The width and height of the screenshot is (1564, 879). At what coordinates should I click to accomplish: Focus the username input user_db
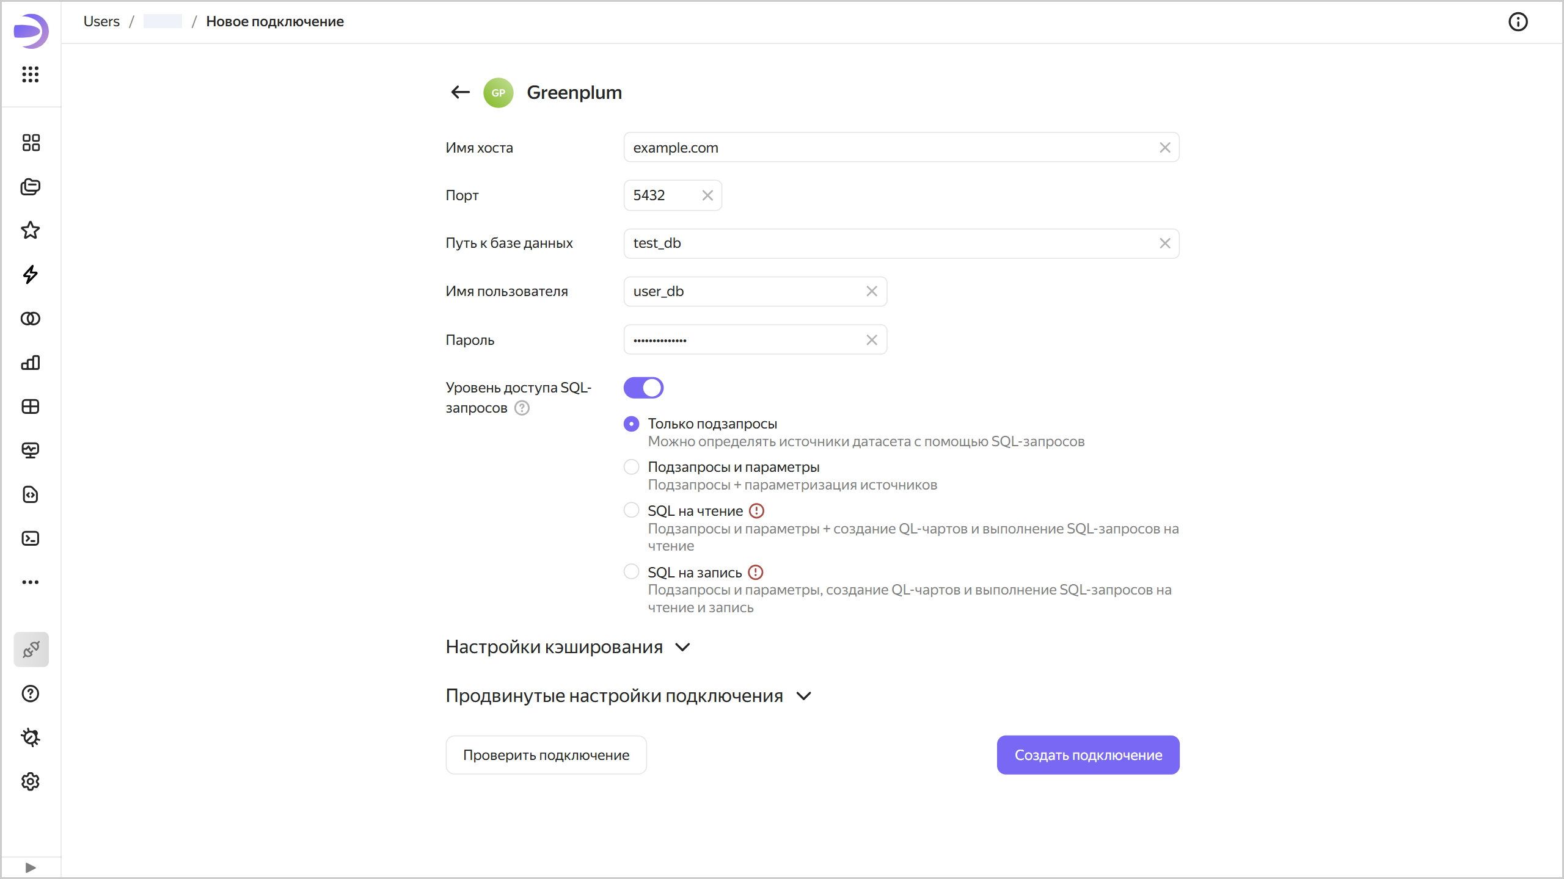pos(755,291)
